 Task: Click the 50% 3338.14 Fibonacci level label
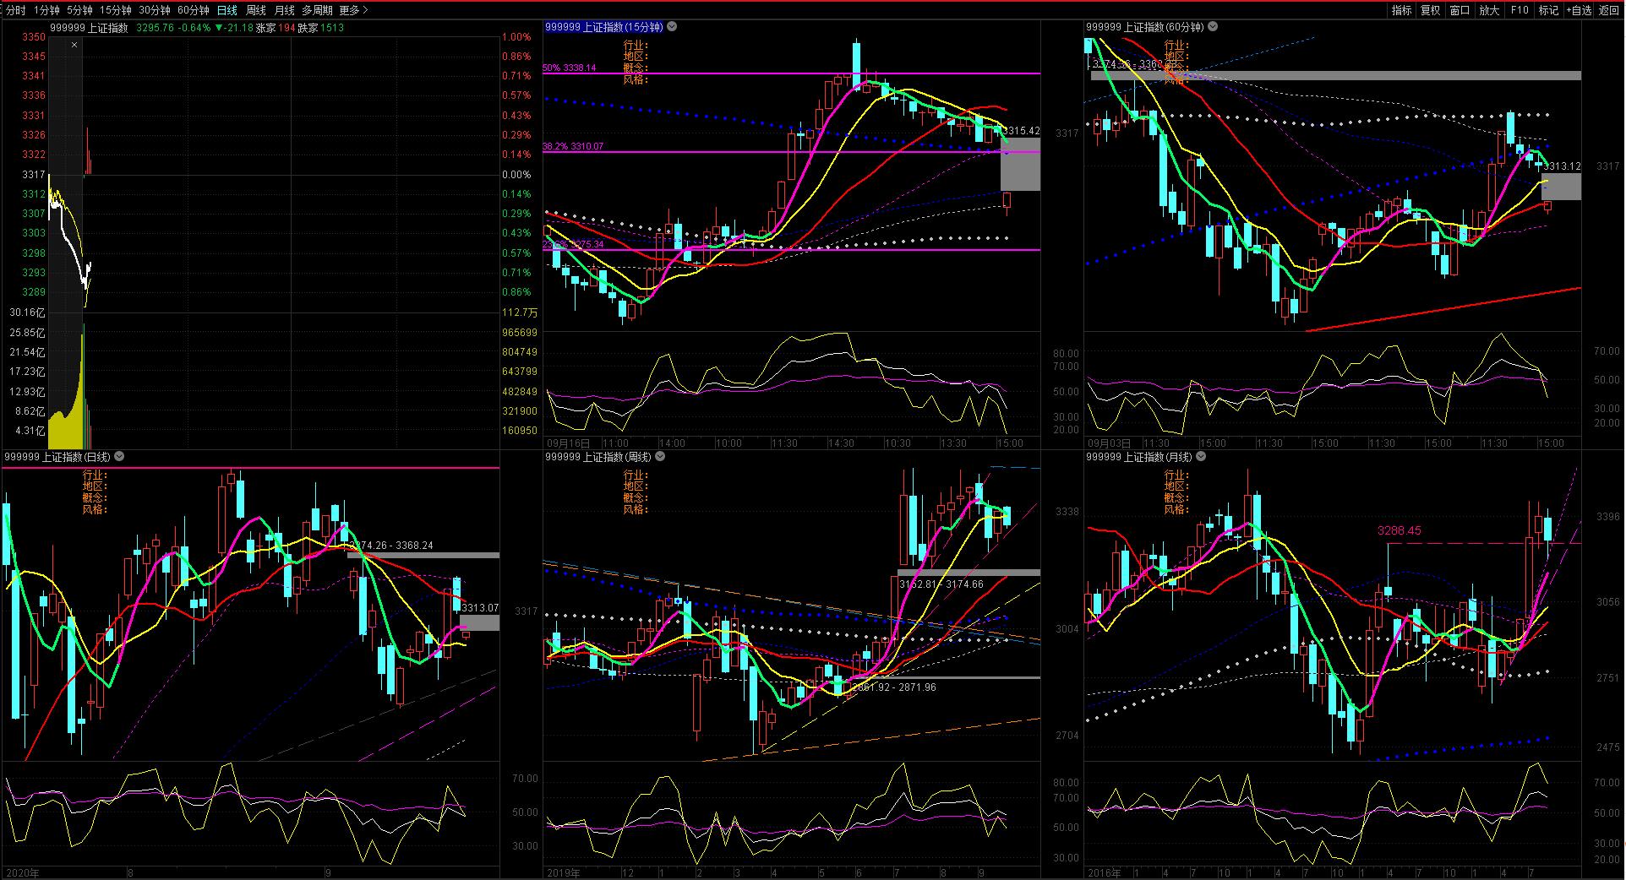coord(569,68)
